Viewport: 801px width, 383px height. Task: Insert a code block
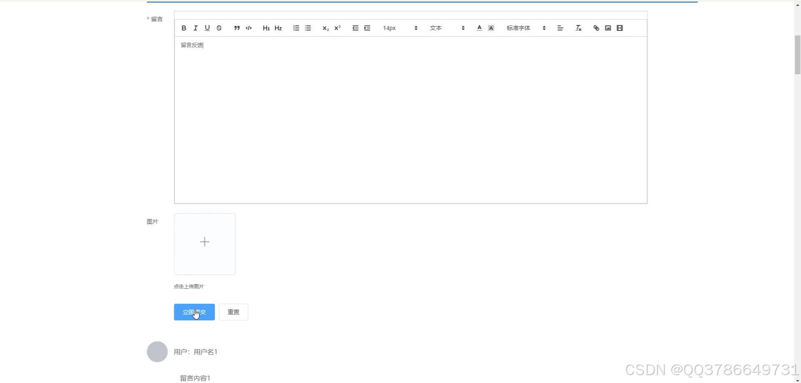pos(249,28)
